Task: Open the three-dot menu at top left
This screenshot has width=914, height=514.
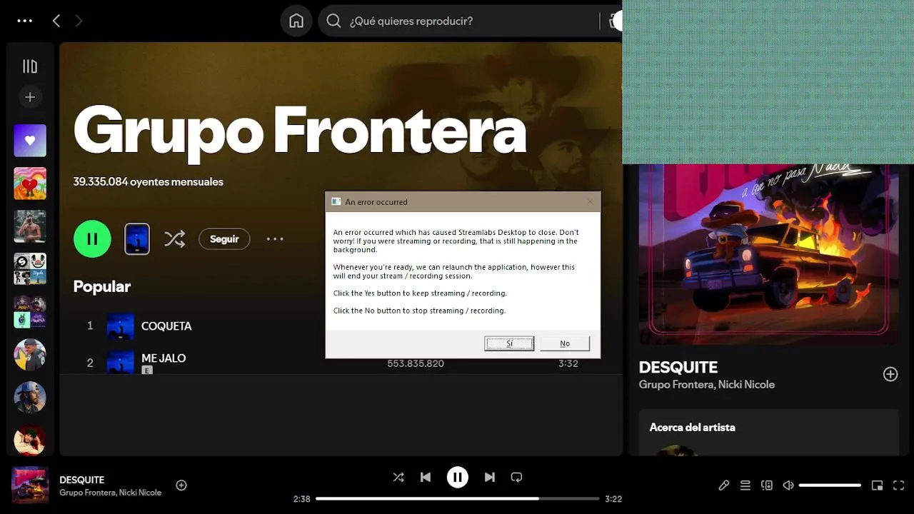Action: coord(25,21)
